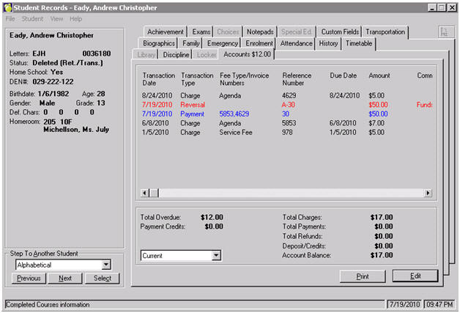Click the small icon button right of Transportation tab
The image size is (460, 313).
click(443, 32)
